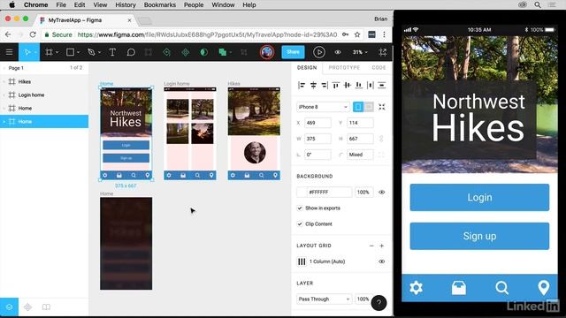
Task: Switch to the Code tab
Action: coord(379,67)
